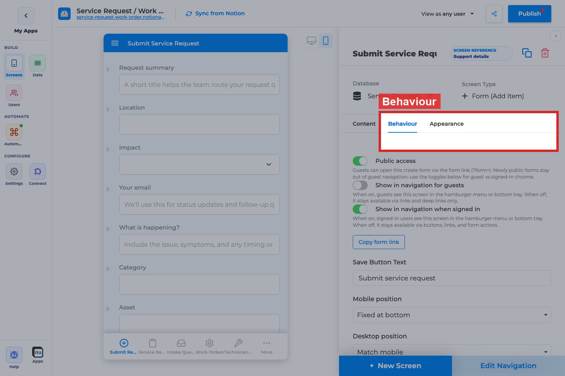Open the Notion Apps icon
The width and height of the screenshot is (565, 376).
[x=38, y=355]
